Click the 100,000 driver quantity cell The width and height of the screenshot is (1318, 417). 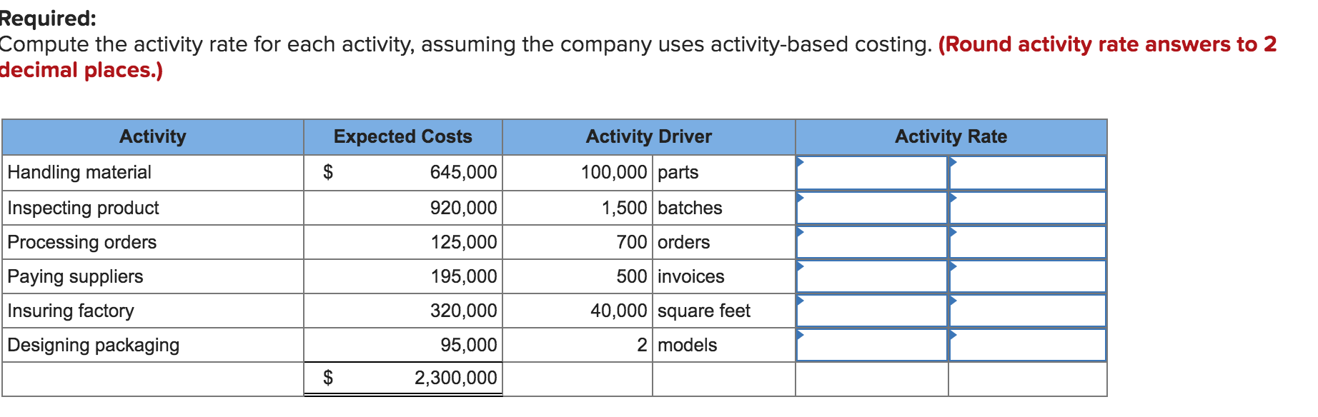pyautogui.click(x=578, y=172)
